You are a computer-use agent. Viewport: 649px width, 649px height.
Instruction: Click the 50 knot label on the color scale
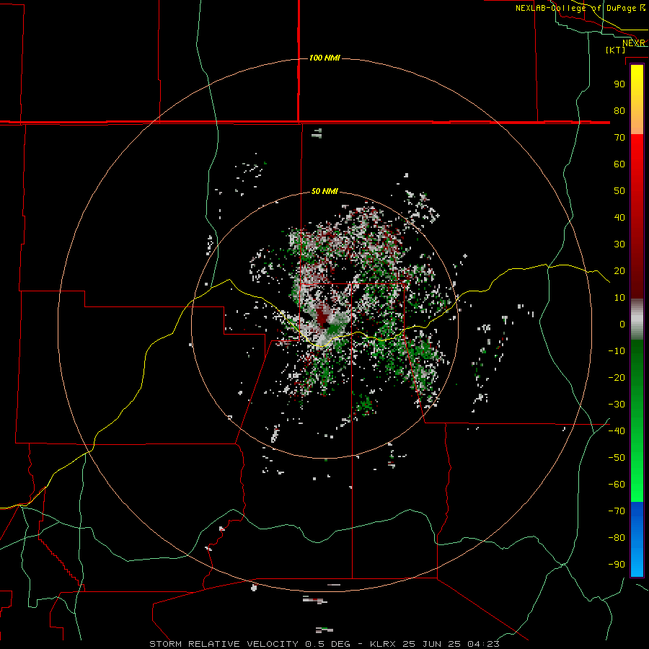pos(619,191)
